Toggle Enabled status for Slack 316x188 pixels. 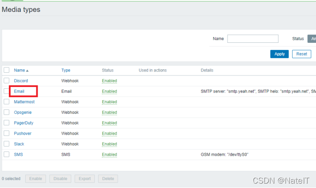pos(109,144)
